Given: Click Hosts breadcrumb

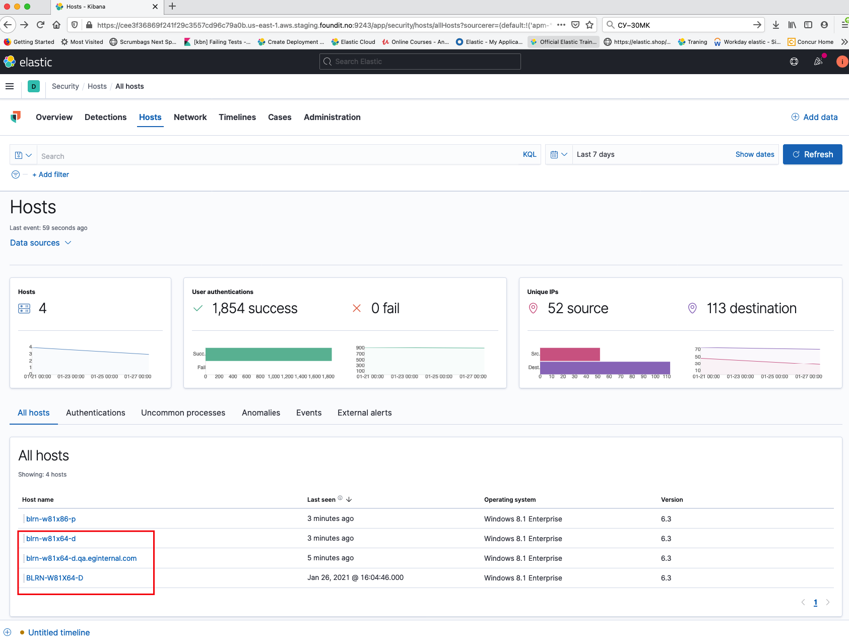Looking at the screenshot, I should point(97,86).
